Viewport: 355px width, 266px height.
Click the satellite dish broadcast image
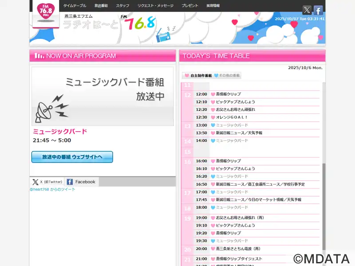(x=52, y=107)
